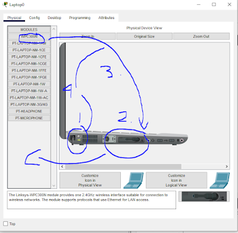Select the PT-MICROPHONE module

(x=29, y=118)
